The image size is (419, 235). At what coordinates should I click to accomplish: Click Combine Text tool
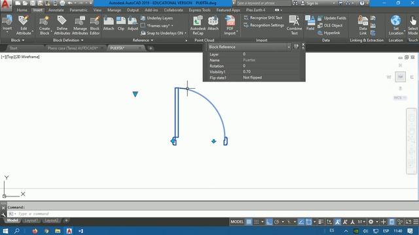click(x=294, y=25)
